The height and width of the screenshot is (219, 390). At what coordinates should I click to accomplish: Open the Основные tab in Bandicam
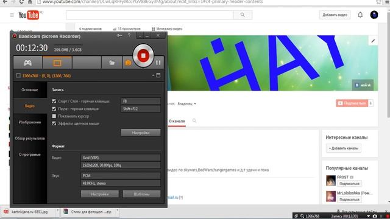click(x=30, y=90)
